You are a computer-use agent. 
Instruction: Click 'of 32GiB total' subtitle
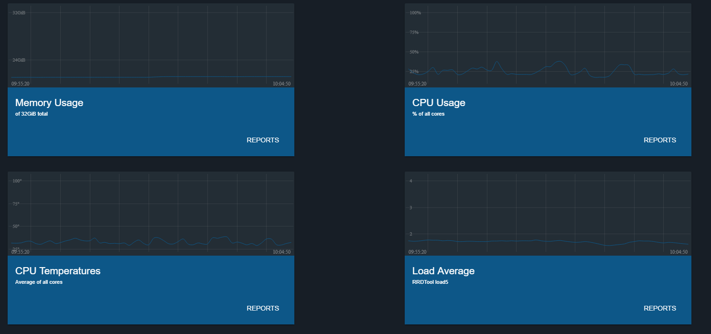pyautogui.click(x=32, y=114)
